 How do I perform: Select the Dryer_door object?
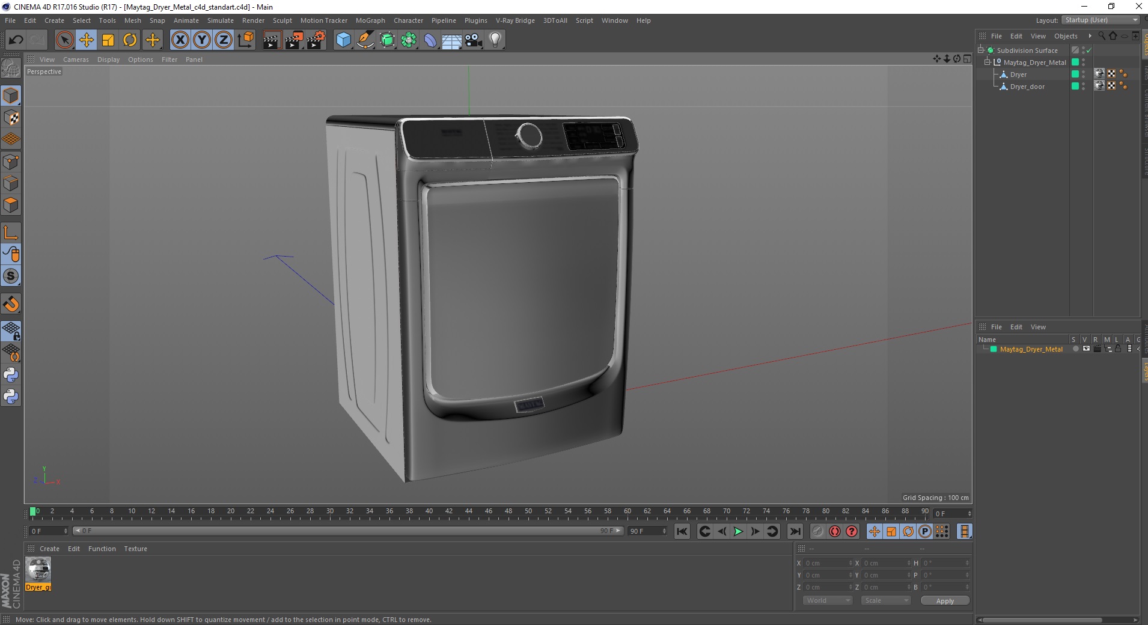click(1027, 87)
